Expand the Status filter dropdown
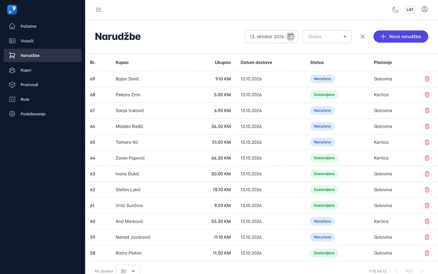Screen dimensions: 438x274 click(327, 36)
